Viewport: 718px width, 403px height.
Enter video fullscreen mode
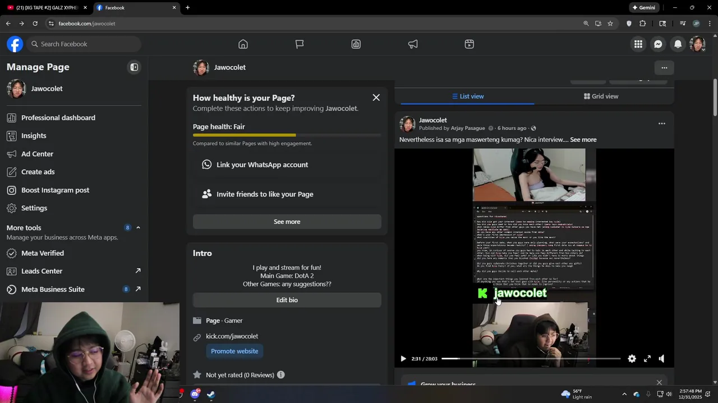(x=647, y=359)
